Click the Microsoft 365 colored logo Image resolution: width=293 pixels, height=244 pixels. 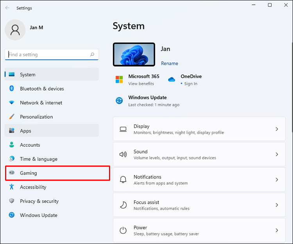119,80
